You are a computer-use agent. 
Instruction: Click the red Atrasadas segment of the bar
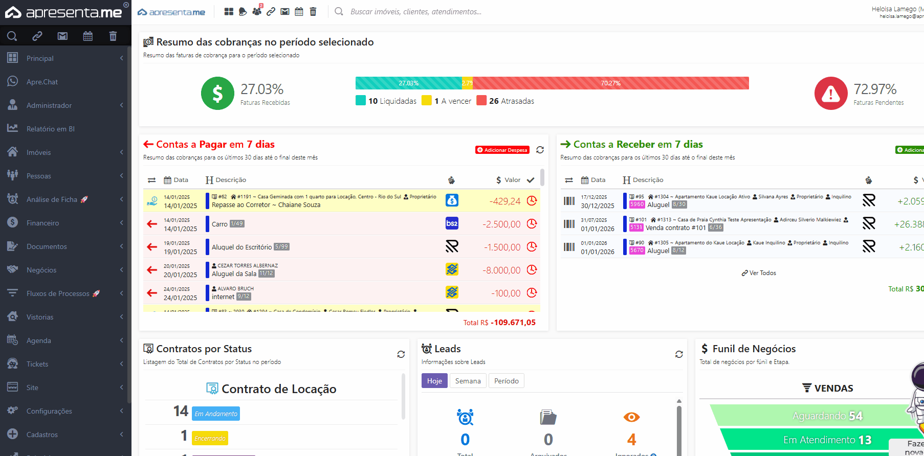click(x=610, y=83)
